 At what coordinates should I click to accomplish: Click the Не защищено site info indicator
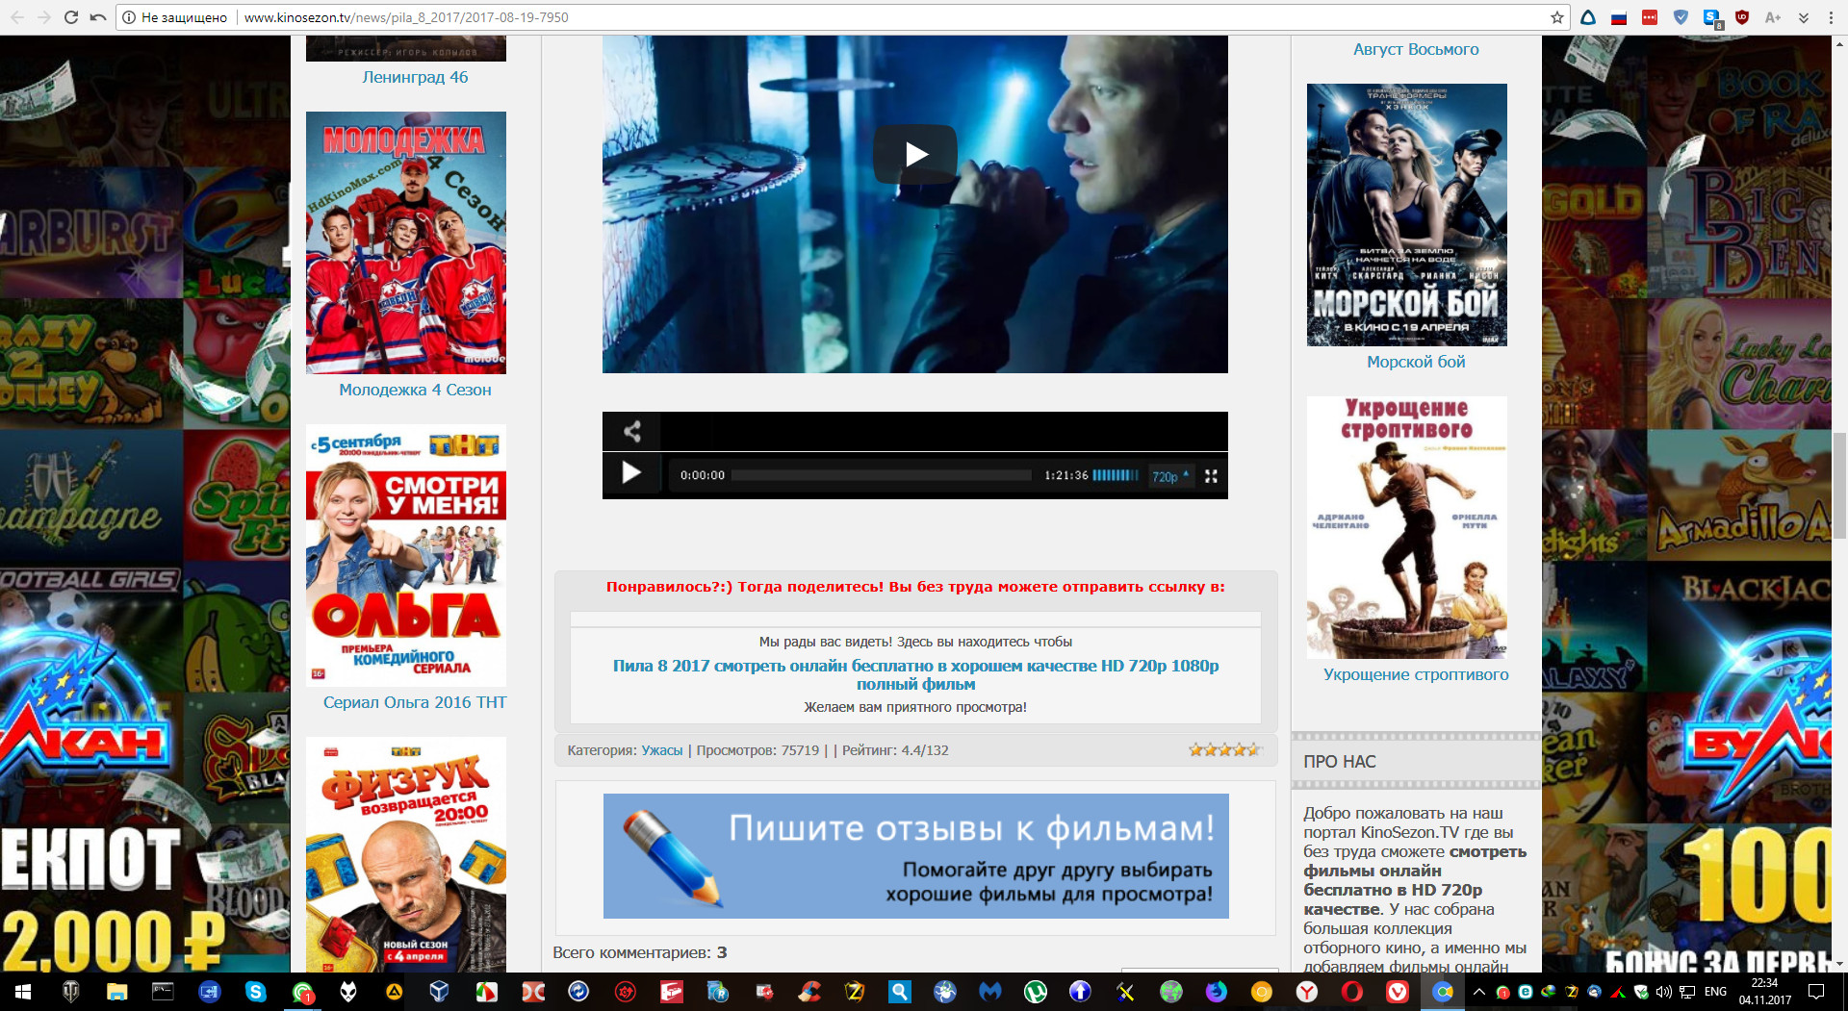coord(175,17)
